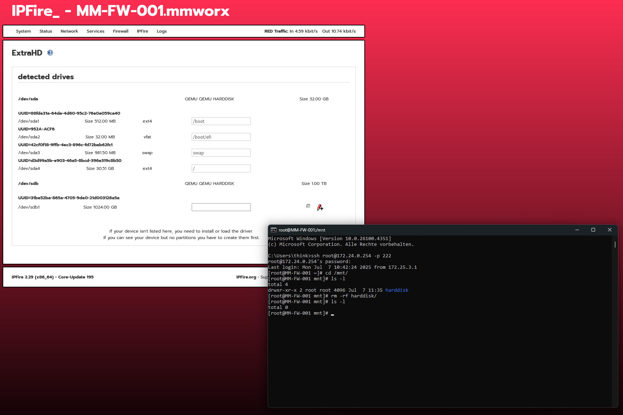Open the IPFire menu
Viewport: 623px width, 415px height.
pos(142,31)
